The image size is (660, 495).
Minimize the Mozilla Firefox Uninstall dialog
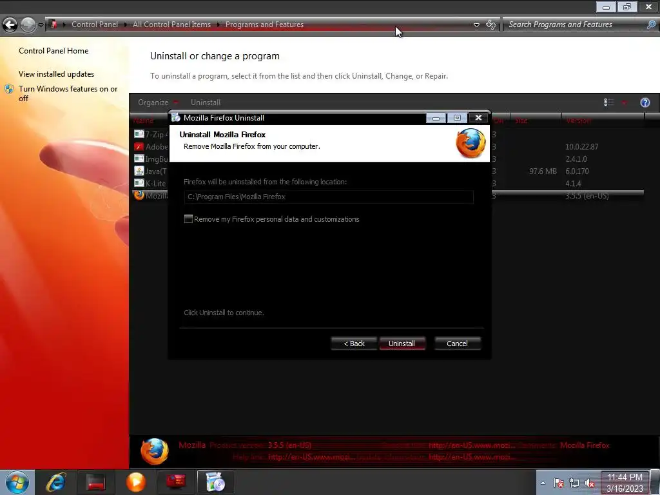point(436,118)
